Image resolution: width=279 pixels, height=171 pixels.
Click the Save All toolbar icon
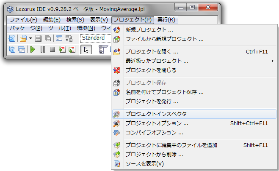point(48,38)
